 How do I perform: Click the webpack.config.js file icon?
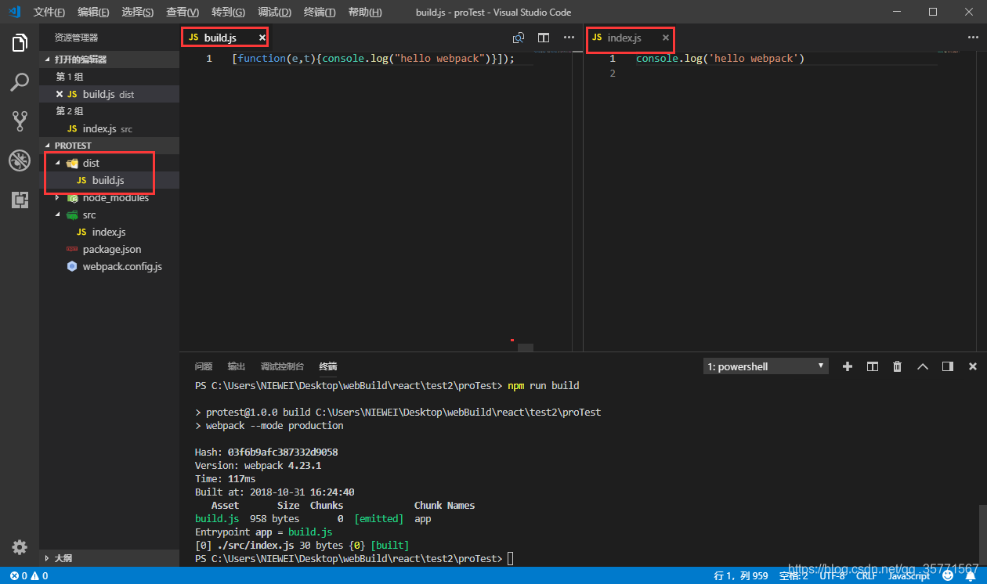(72, 266)
